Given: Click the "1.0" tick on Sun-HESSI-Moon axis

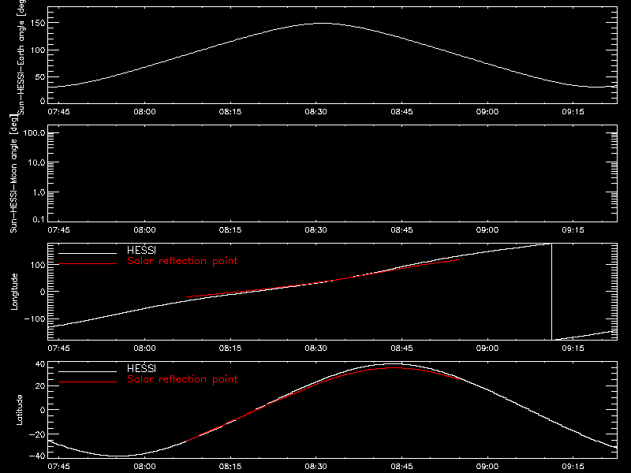Looking at the screenshot, I should tap(39, 192).
